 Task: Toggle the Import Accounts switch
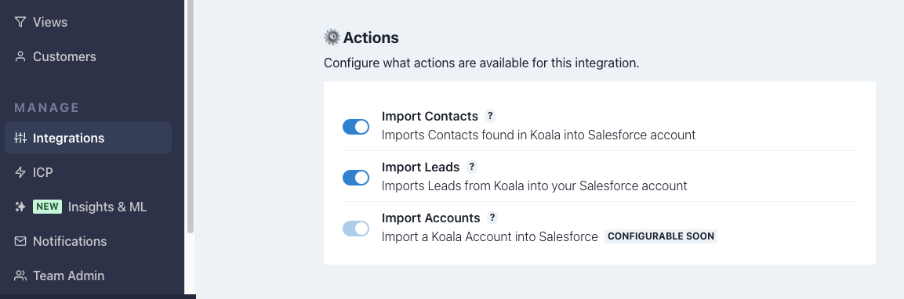point(356,229)
